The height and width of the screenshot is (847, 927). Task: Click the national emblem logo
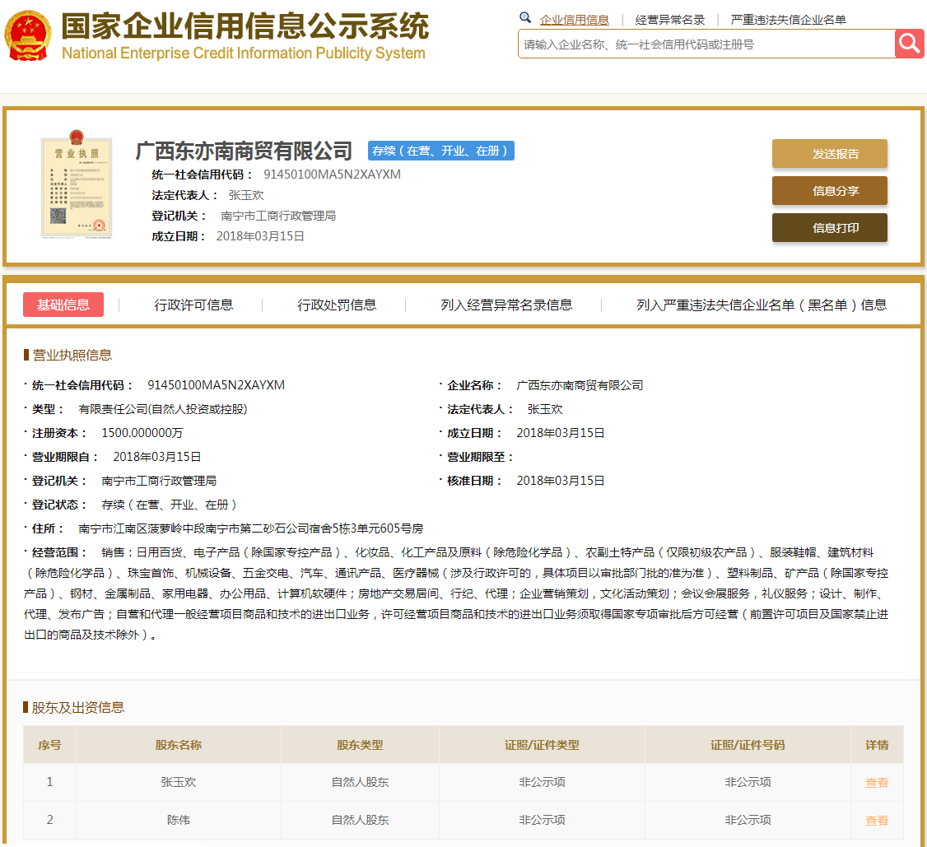[28, 35]
